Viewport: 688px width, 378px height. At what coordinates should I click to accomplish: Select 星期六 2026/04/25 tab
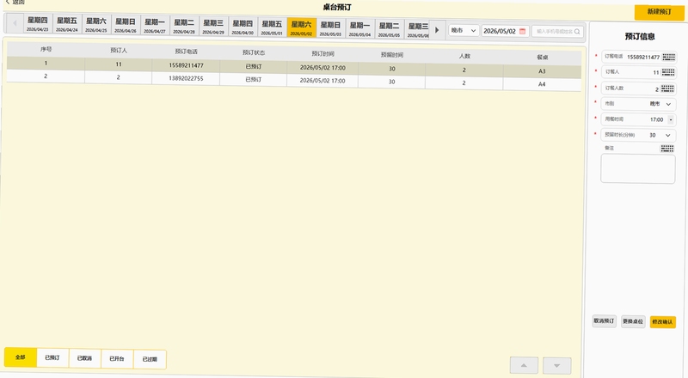(x=96, y=25)
